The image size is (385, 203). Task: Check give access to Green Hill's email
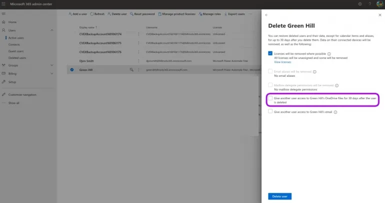click(x=270, y=111)
